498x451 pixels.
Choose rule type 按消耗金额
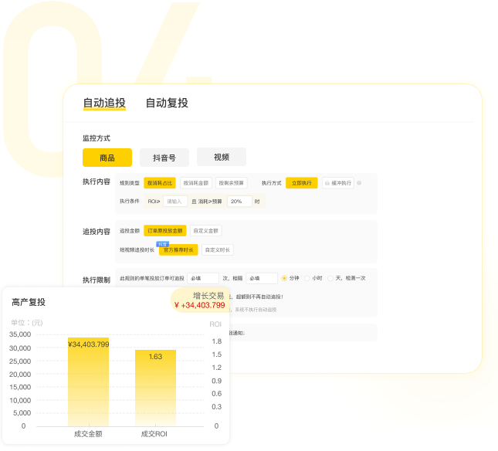click(196, 183)
